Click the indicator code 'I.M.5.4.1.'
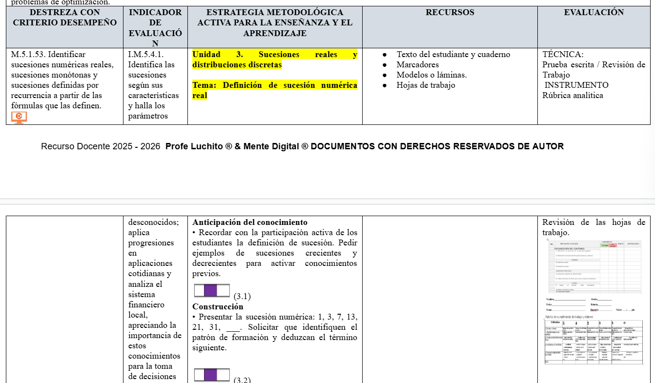Viewport: 655px width, 383px height. coord(146,55)
